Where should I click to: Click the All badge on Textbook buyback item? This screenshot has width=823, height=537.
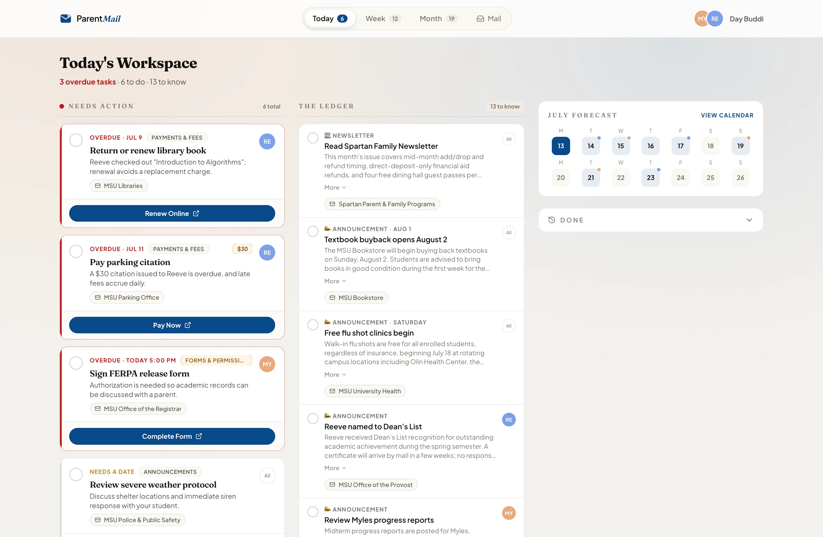point(509,233)
